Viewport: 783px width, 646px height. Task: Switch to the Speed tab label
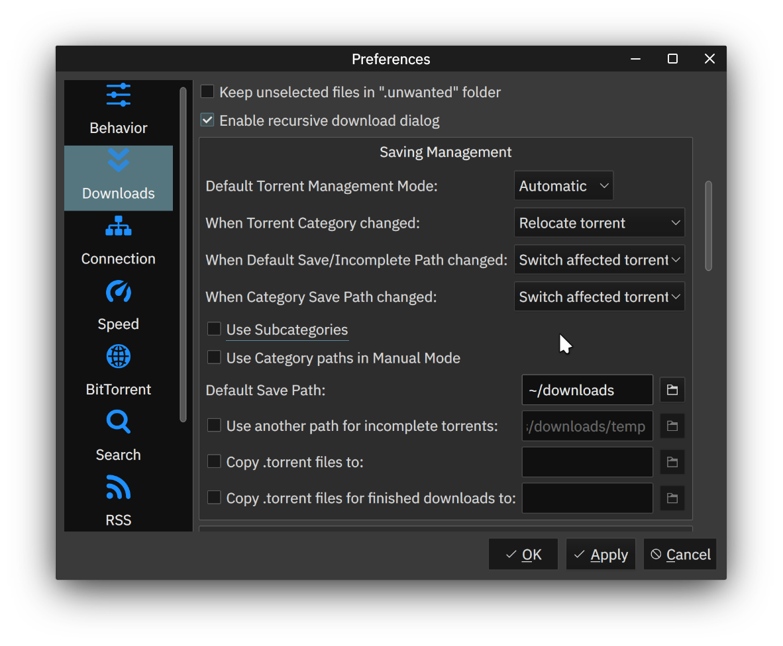(x=119, y=324)
